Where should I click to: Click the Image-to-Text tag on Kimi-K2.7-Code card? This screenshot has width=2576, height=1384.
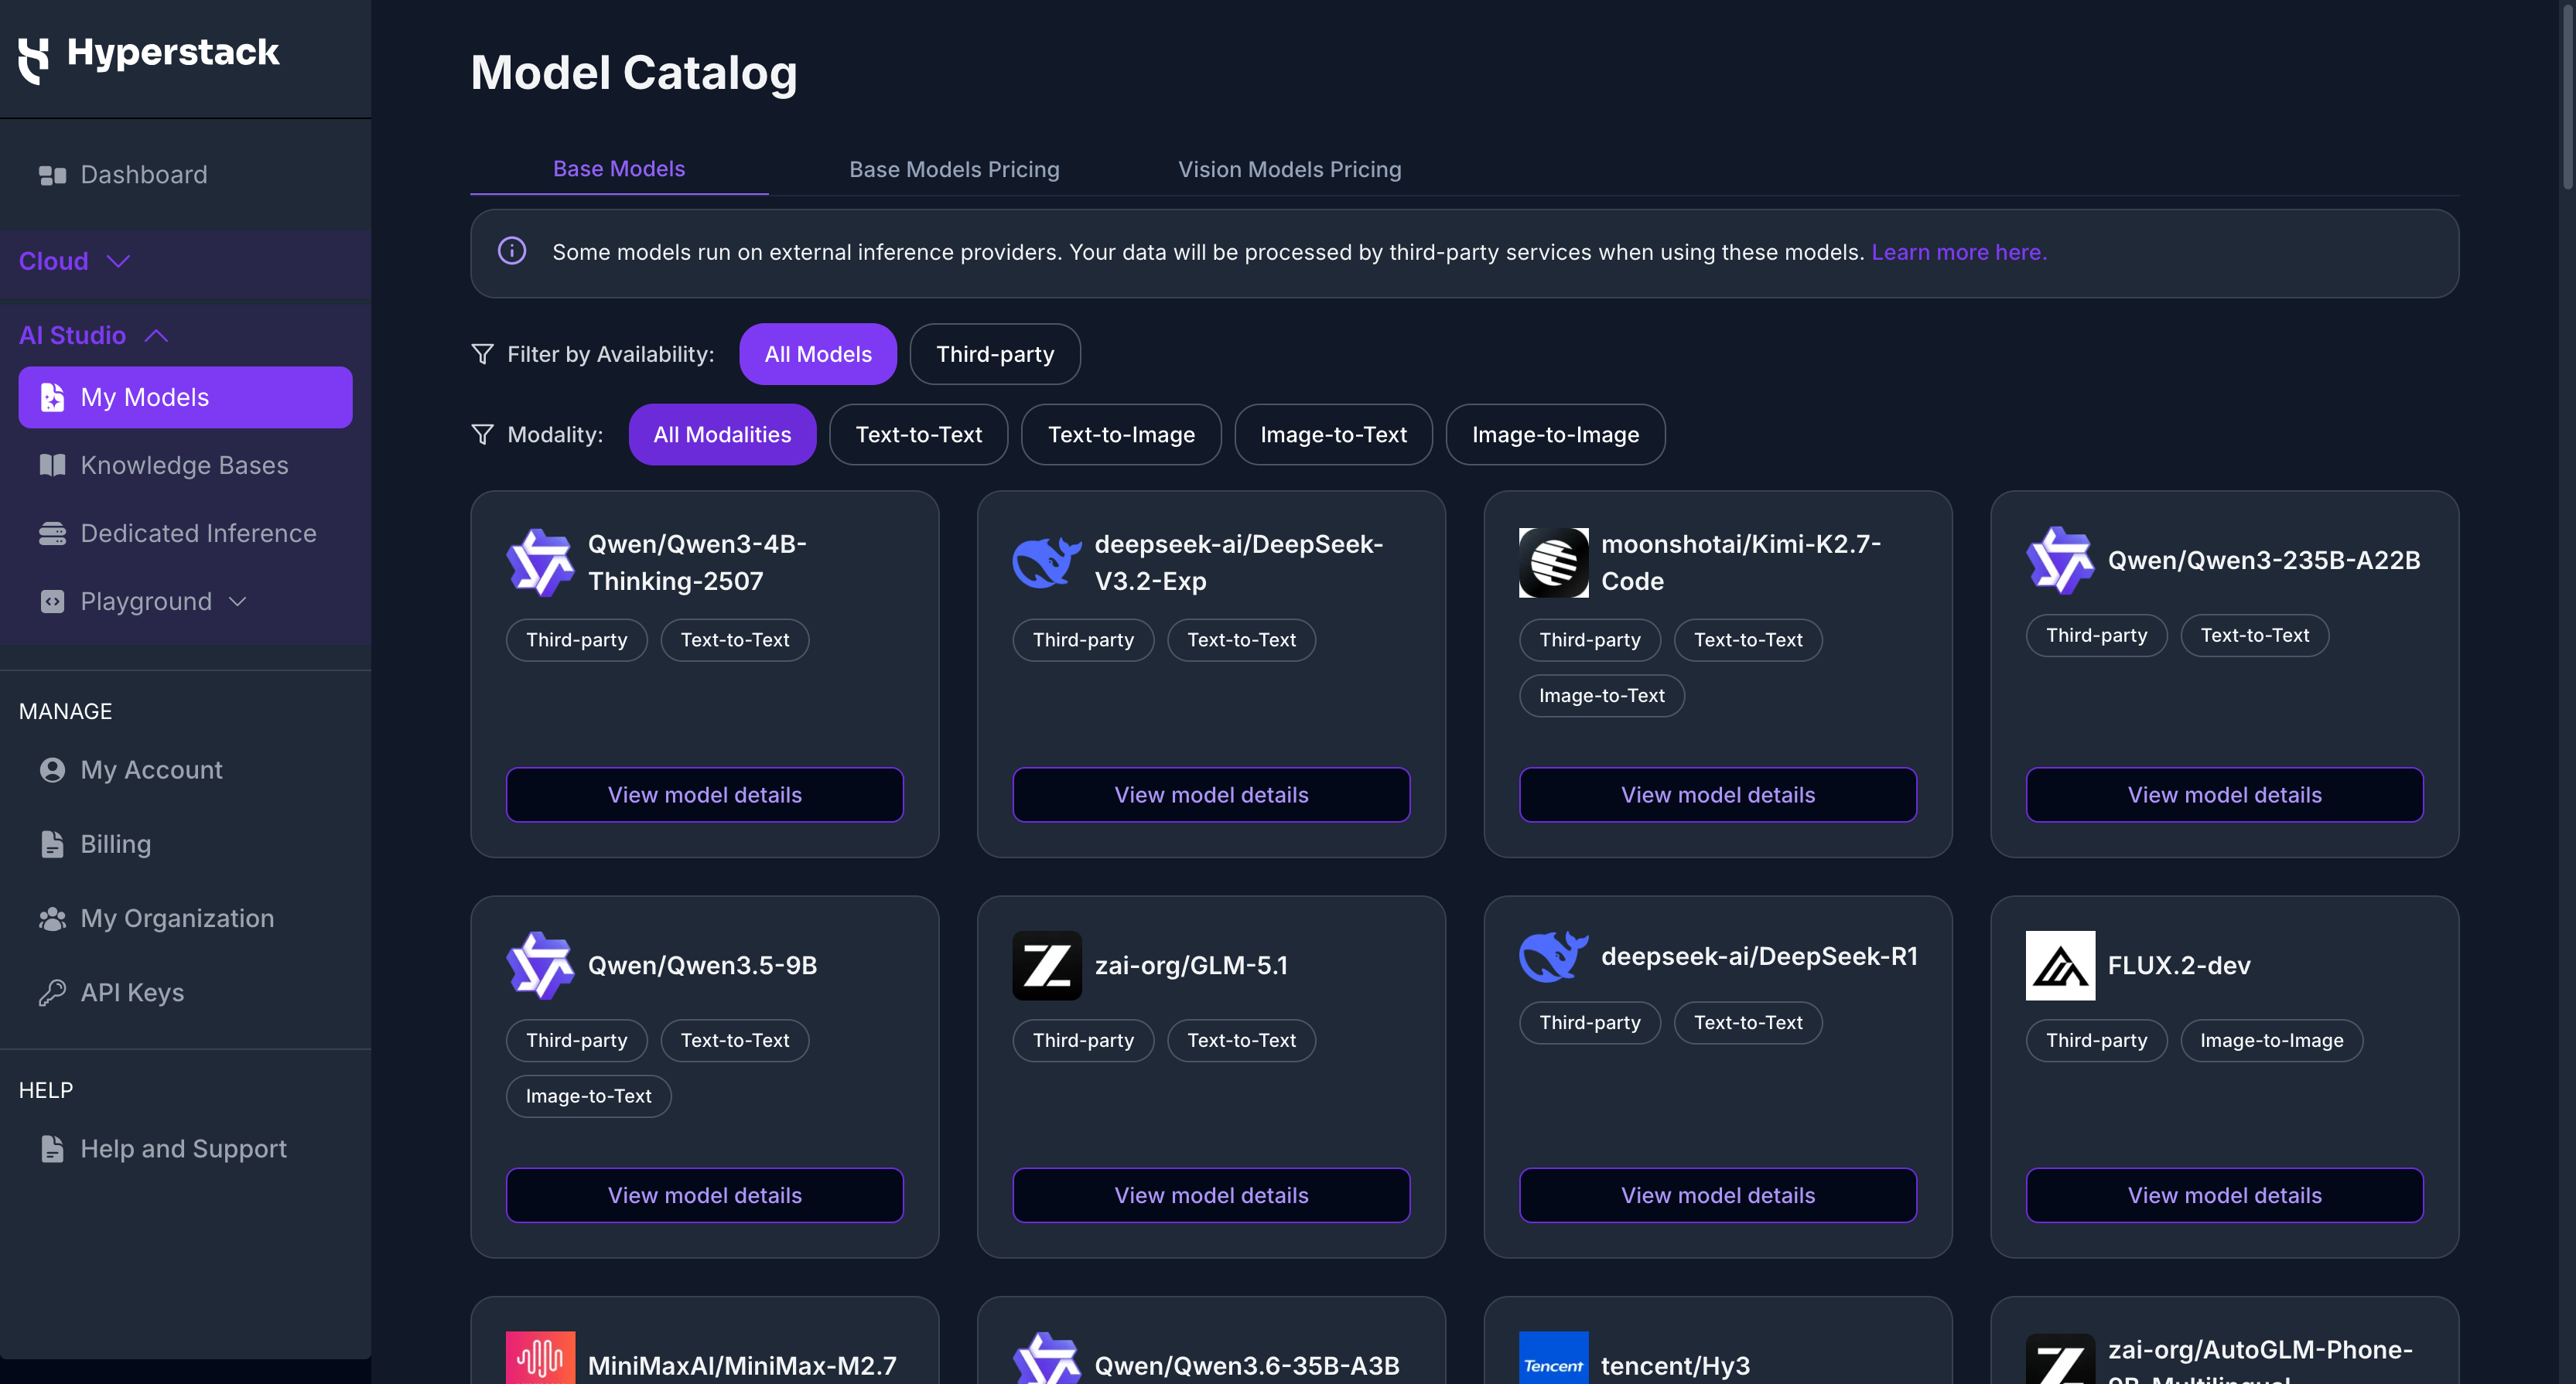tap(1601, 696)
